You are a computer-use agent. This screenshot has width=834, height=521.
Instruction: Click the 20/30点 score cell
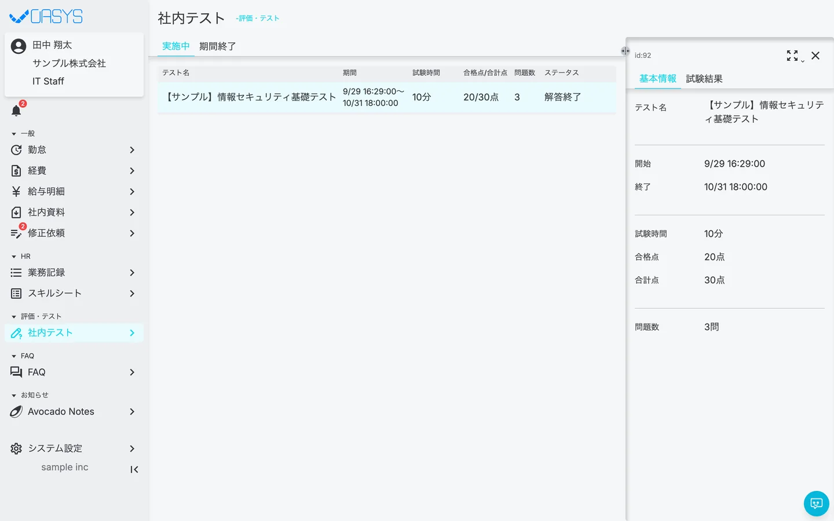click(x=481, y=97)
